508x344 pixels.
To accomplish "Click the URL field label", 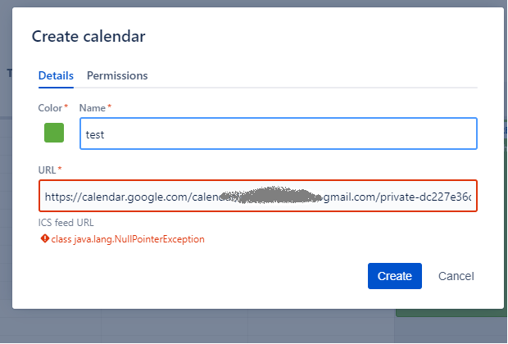I will click(47, 170).
